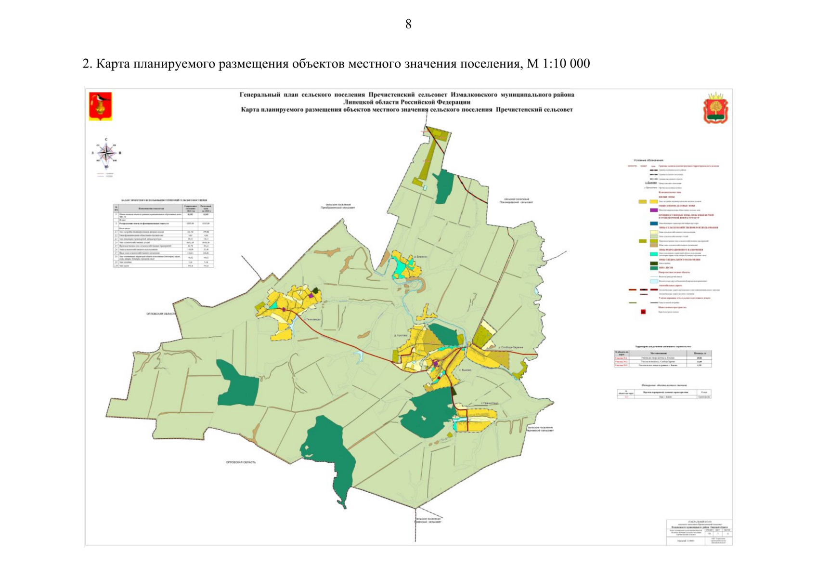Click the land balance table left of map

(164, 235)
